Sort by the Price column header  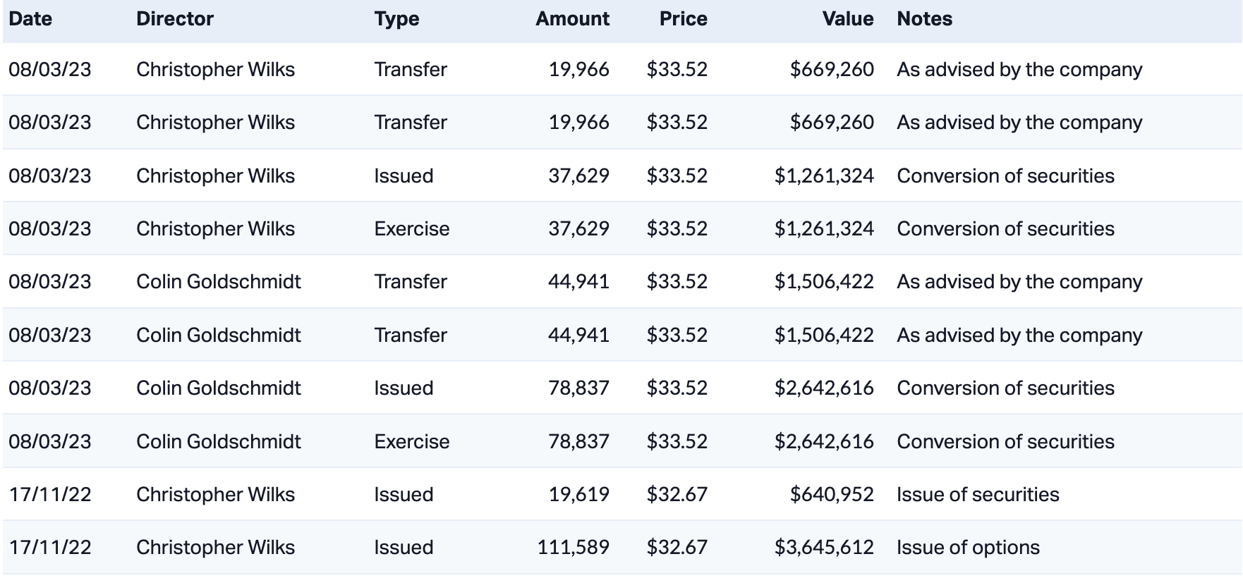click(683, 19)
